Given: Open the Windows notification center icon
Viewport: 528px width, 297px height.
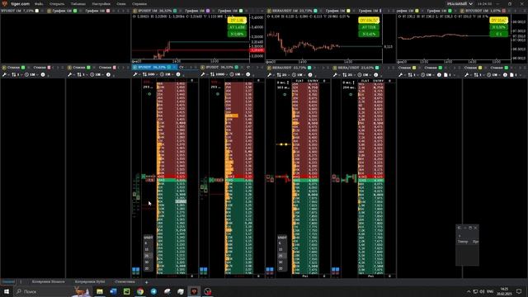Looking at the screenshot, I should pos(519,291).
